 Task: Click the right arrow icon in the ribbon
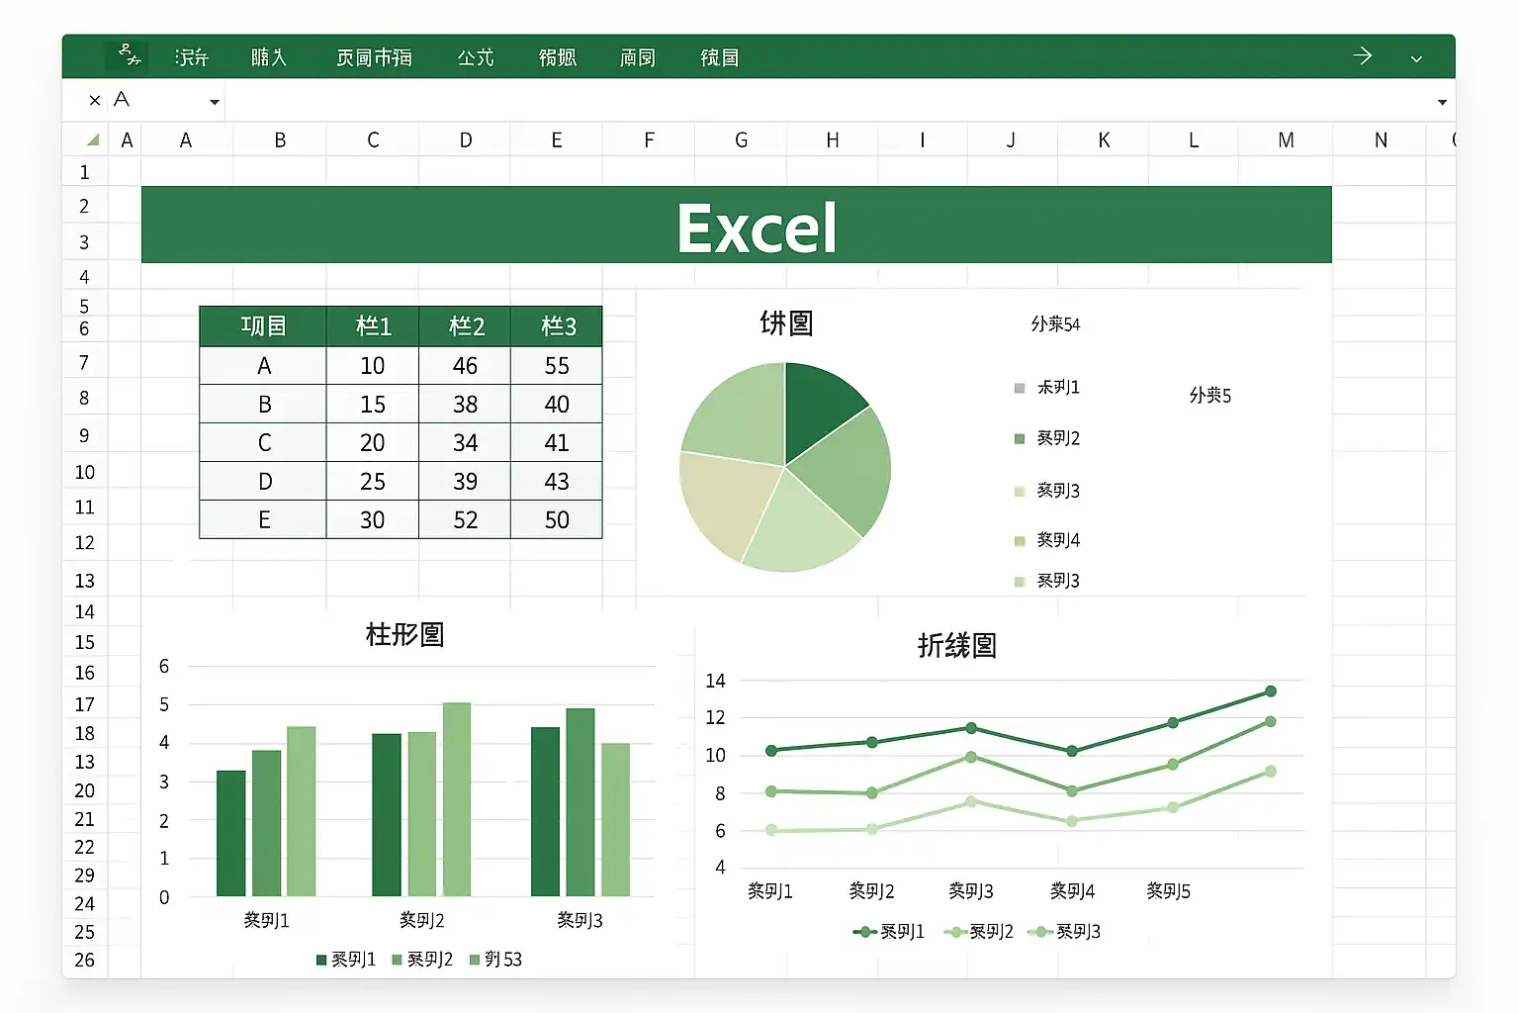click(1363, 55)
